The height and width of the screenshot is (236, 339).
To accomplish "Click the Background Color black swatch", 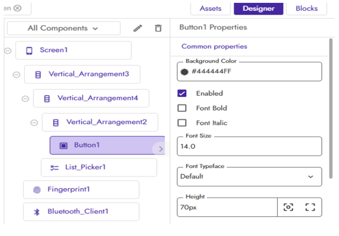I will pyautogui.click(x=185, y=72).
